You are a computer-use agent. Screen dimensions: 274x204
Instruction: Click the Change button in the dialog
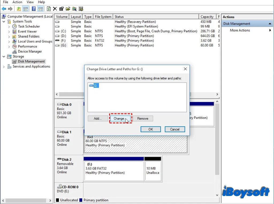(x=120, y=119)
